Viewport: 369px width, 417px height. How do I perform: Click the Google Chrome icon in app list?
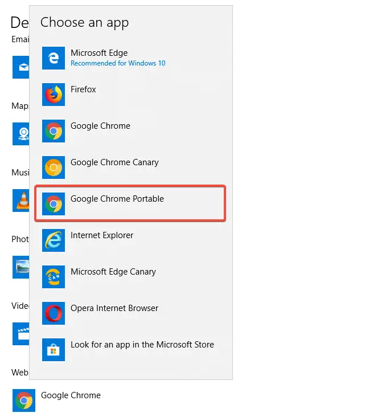(x=54, y=131)
